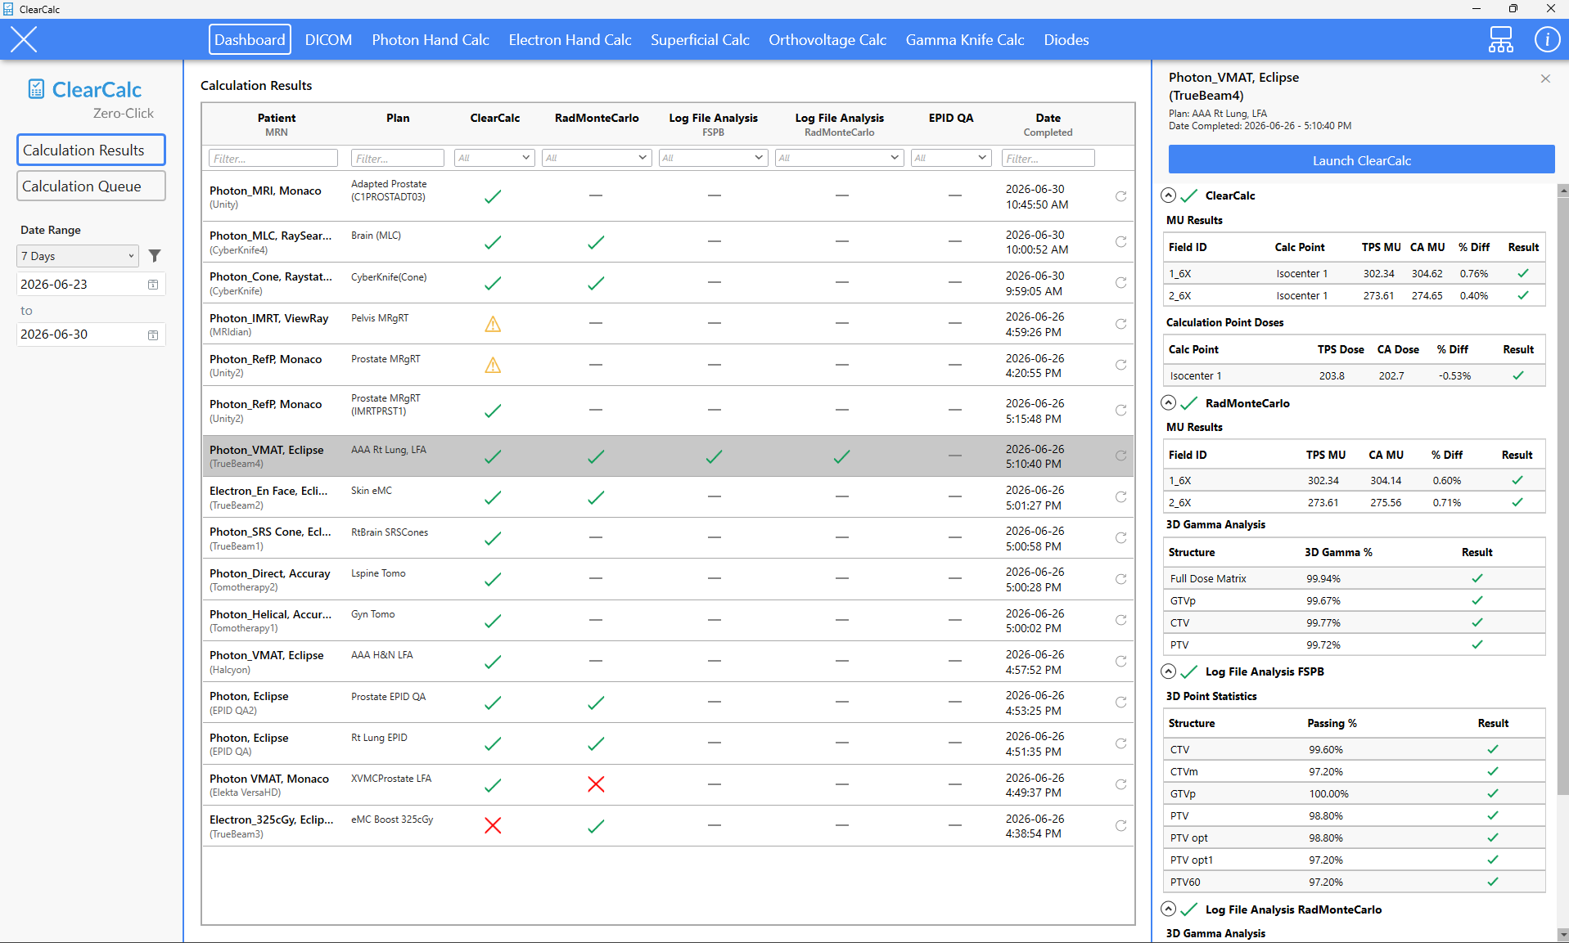This screenshot has height=943, width=1569.
Task: Click the Patient MRN column header
Action: 277,124
